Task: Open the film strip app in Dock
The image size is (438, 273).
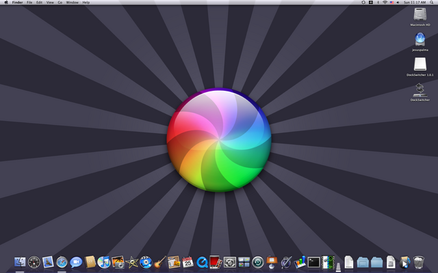Action: pyautogui.click(x=328, y=262)
